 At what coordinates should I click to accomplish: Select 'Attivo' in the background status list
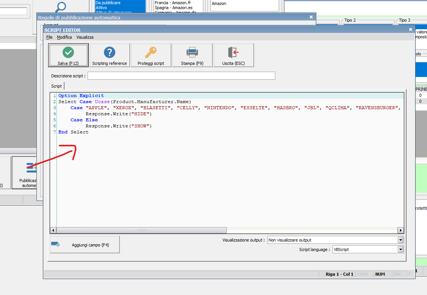coord(101,8)
